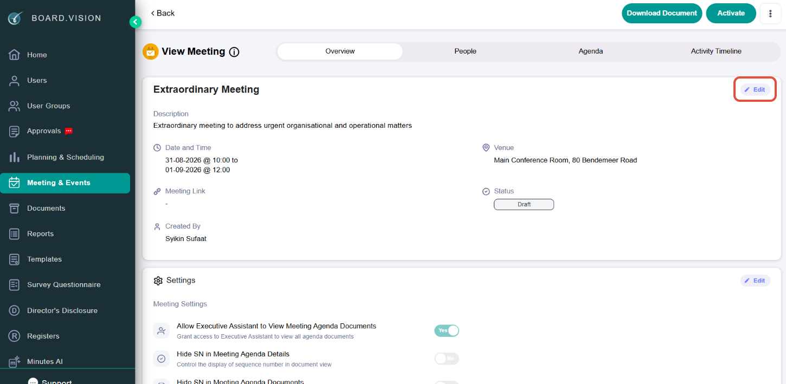
Task: Open the Activity Timeline tab
Action: [716, 51]
